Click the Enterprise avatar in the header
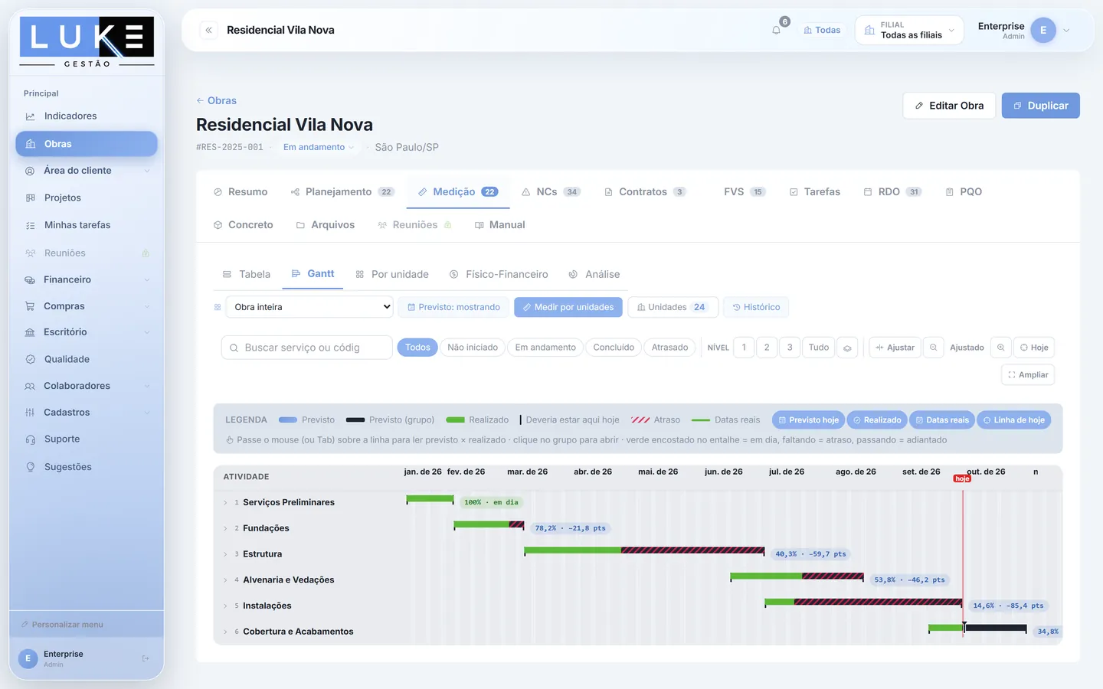The width and height of the screenshot is (1103, 689). point(1043,31)
